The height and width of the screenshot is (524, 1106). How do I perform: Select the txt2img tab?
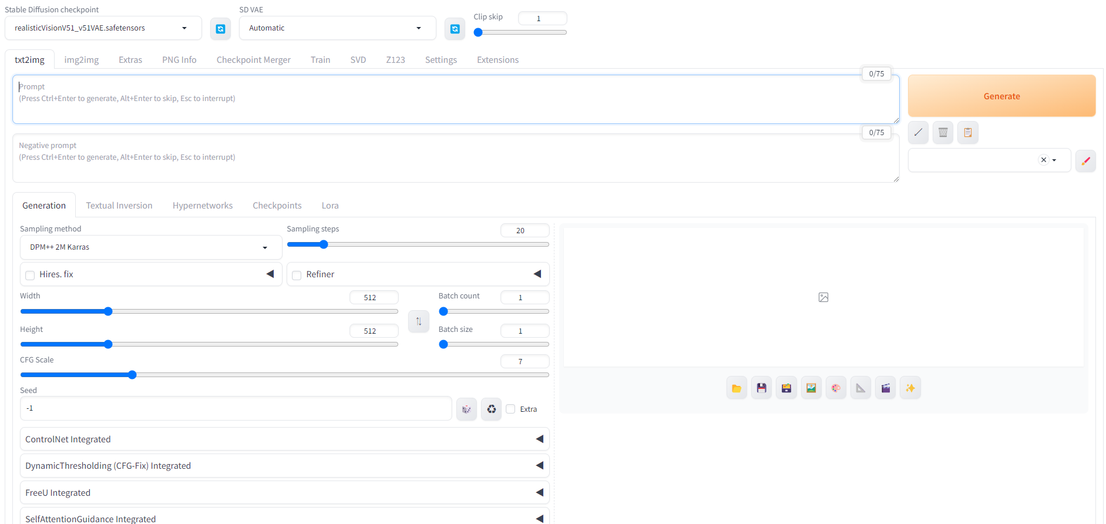point(30,60)
